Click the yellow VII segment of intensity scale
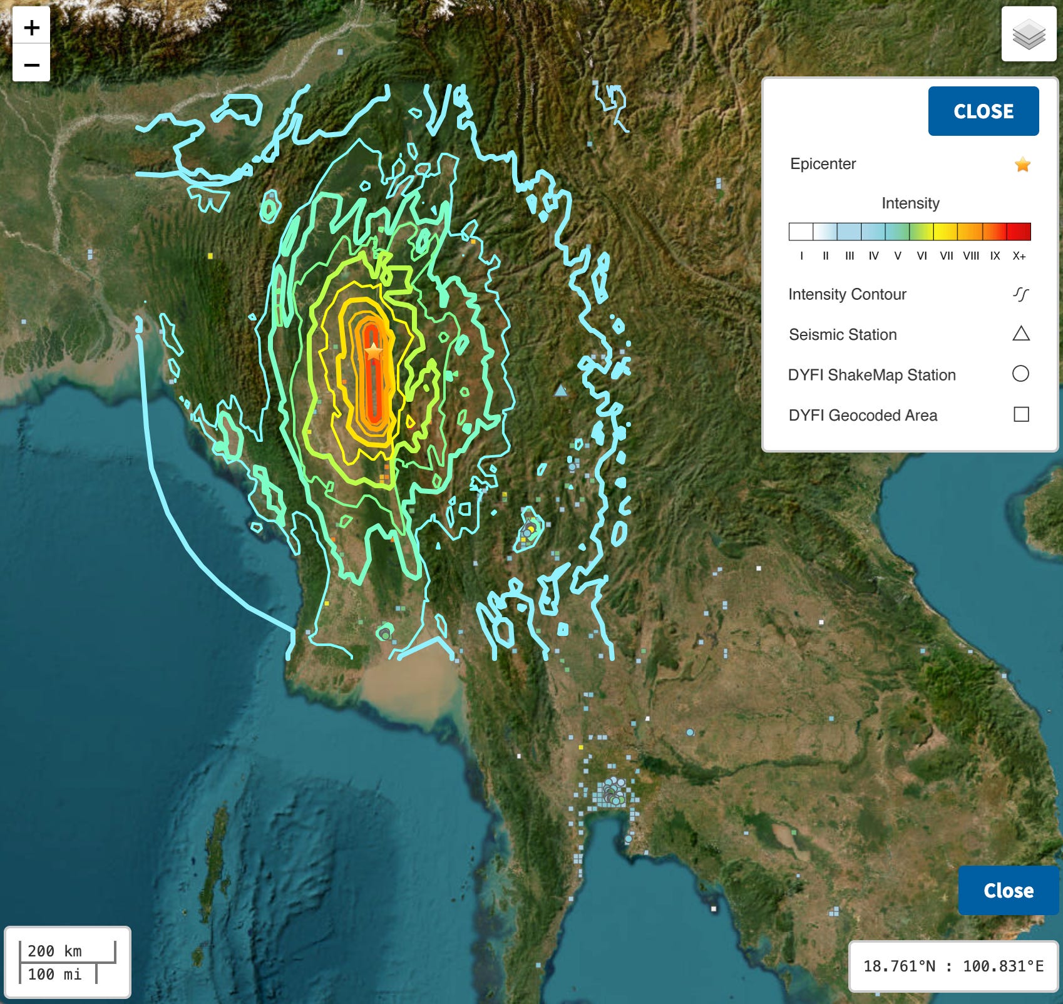This screenshot has height=1004, width=1063. pyautogui.click(x=946, y=232)
